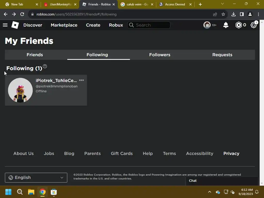Open the Requests tab
Image resolution: width=264 pixels, height=198 pixels.
click(222, 55)
